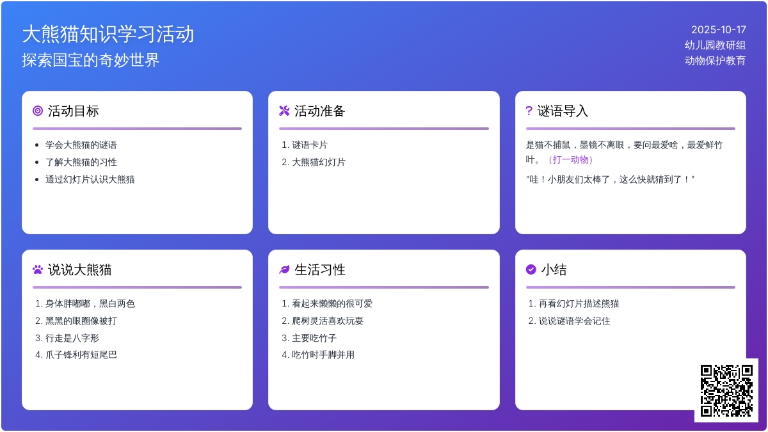
Task: Click the check circle icon beside 小结
Action: (x=531, y=269)
